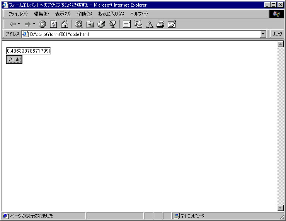Screen dimensions: 286x221
Task: Click the マイ コンピュータ status zone text
Action: (x=192, y=216)
